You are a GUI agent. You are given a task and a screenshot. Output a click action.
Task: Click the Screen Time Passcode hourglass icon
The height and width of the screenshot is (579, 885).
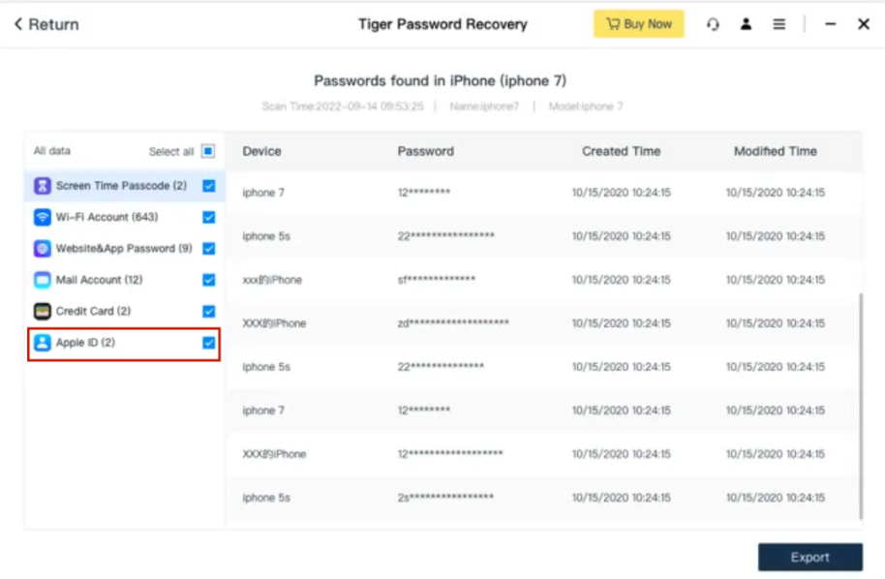tap(43, 186)
